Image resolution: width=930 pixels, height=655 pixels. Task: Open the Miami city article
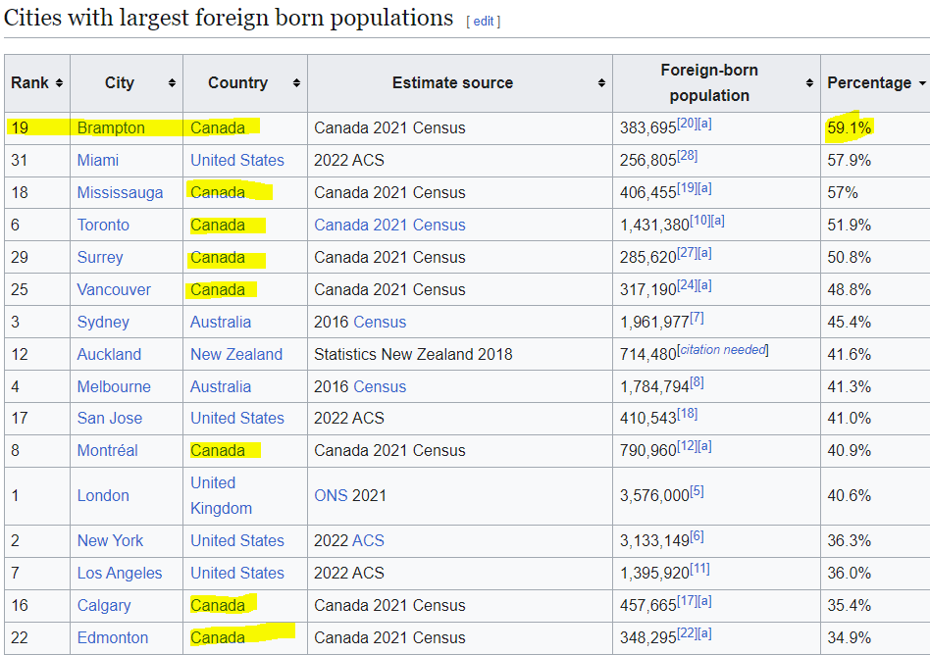pos(98,161)
